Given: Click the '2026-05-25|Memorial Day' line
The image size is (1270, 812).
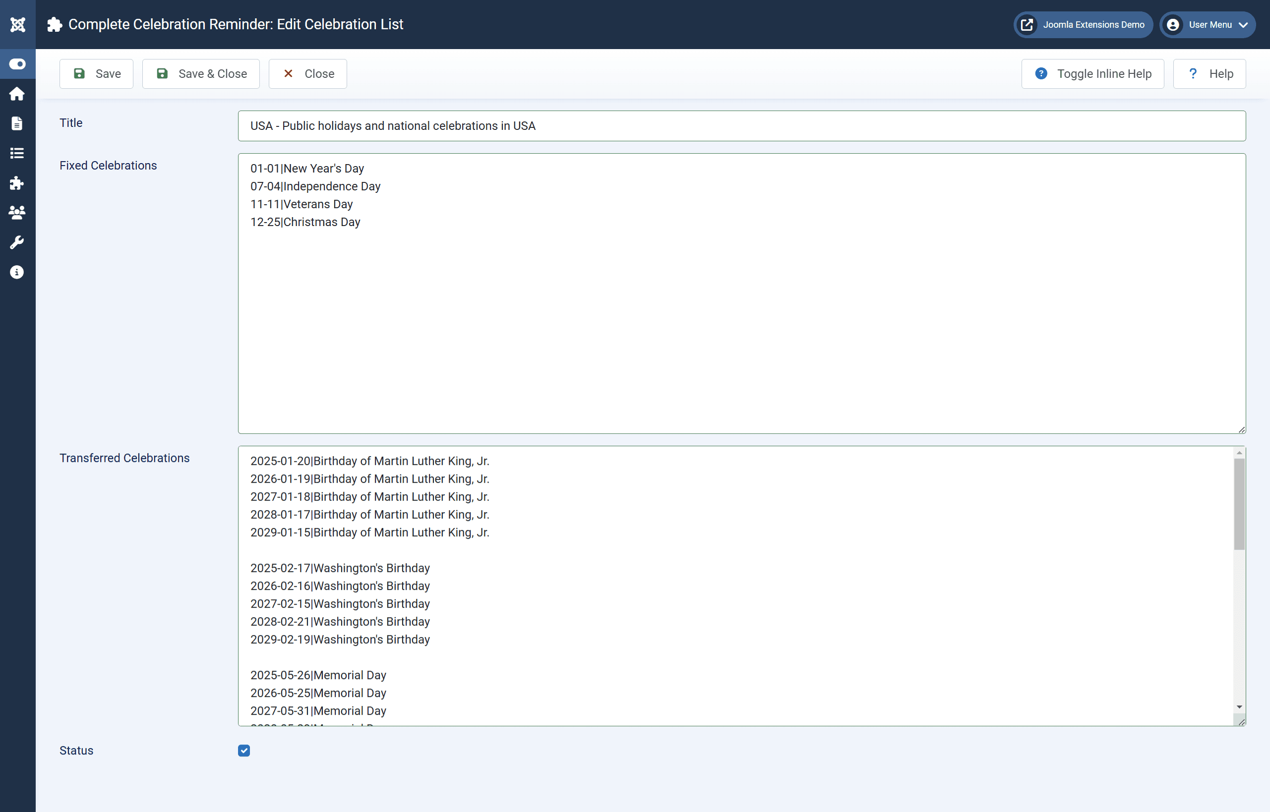Looking at the screenshot, I should pyautogui.click(x=318, y=693).
